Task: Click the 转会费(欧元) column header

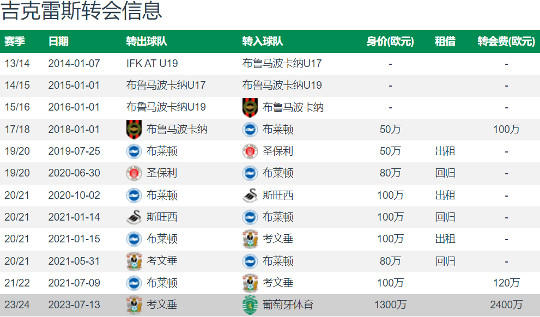Action: coord(506,41)
